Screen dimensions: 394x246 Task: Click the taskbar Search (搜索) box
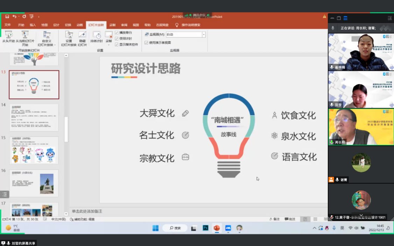coord(175,228)
